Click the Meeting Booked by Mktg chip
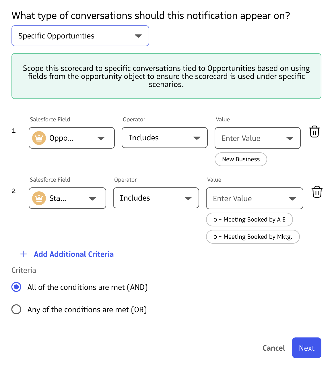334x365 pixels. [x=253, y=237]
